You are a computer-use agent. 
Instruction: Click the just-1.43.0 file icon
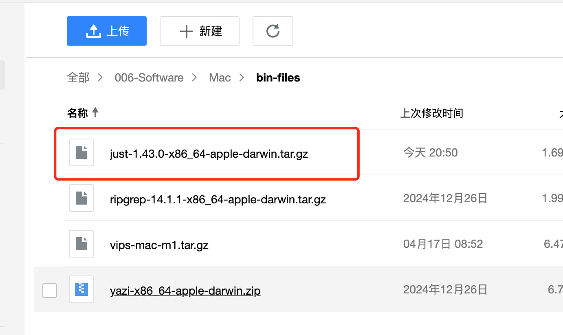81,152
